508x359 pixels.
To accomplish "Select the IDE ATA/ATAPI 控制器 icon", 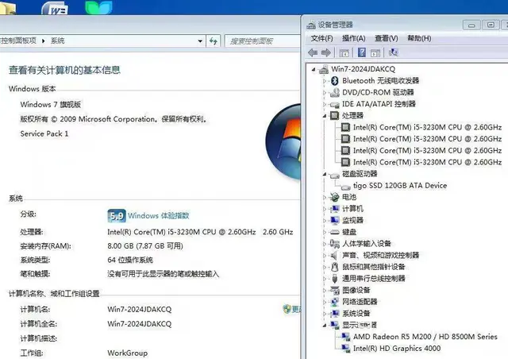I will pos(335,104).
